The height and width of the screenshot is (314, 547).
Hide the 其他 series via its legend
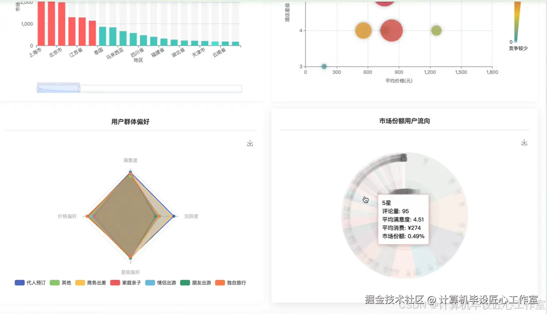pyautogui.click(x=61, y=282)
